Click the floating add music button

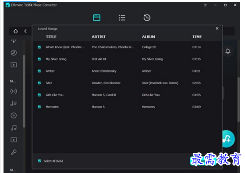(x=228, y=139)
